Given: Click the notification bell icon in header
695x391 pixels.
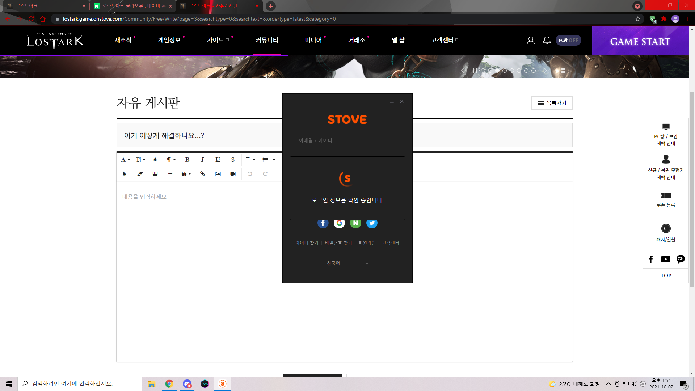Looking at the screenshot, I should (547, 40).
